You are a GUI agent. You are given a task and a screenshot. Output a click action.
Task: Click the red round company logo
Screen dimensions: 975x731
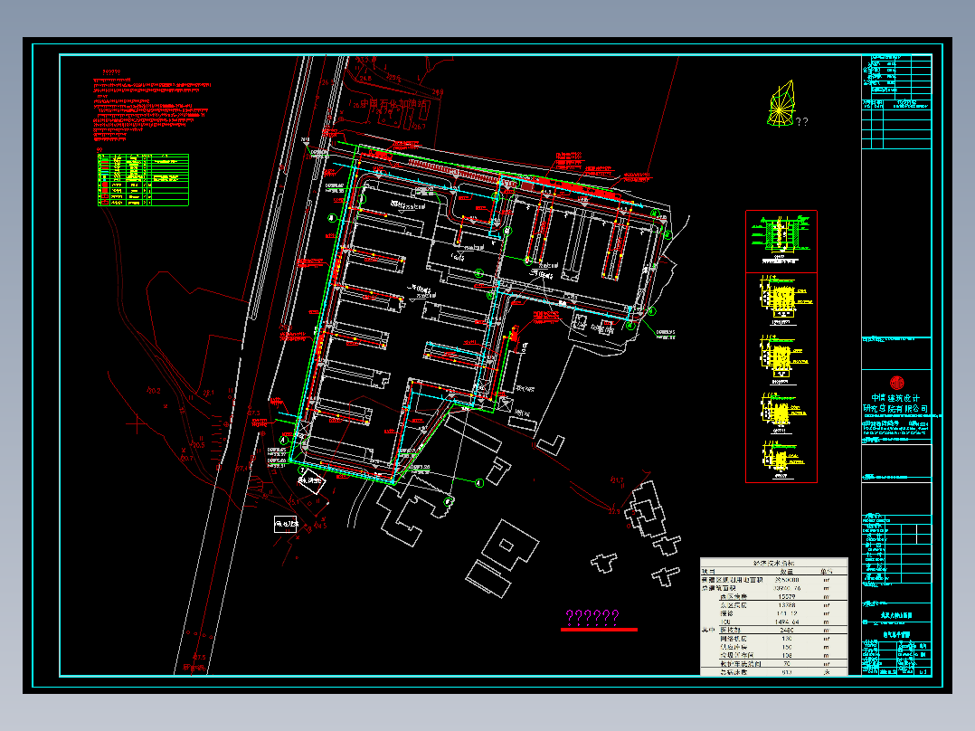896,383
